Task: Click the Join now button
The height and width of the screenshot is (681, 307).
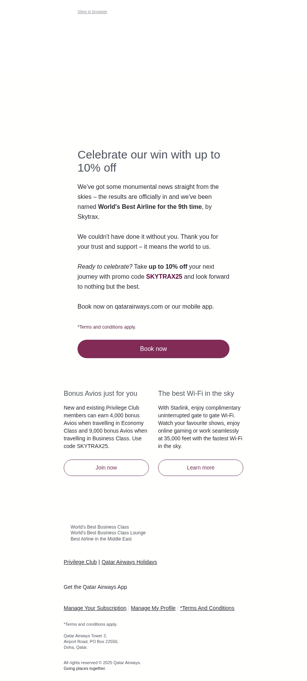Action: tap(106, 468)
